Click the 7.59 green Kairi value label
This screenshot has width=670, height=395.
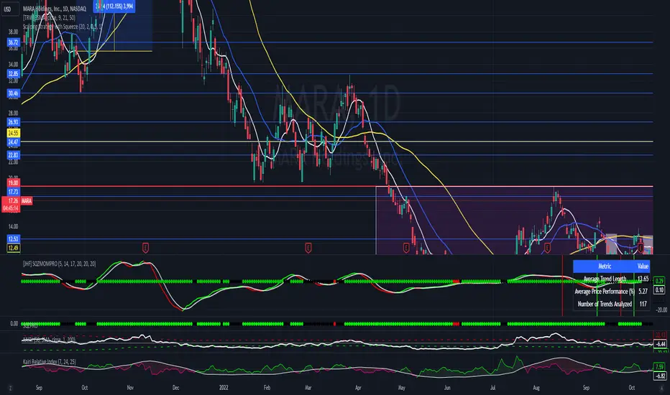point(660,367)
